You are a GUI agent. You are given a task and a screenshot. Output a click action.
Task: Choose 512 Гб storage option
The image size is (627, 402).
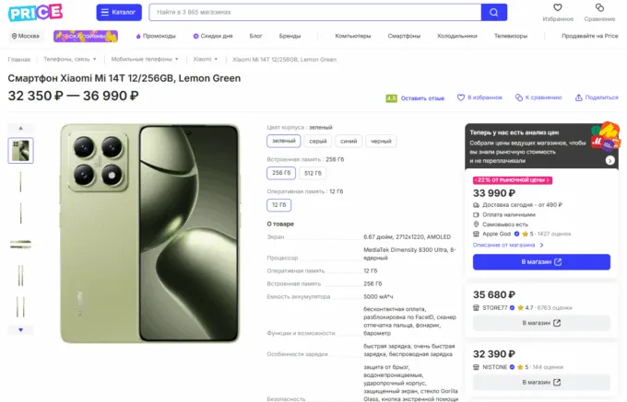pyautogui.click(x=313, y=173)
